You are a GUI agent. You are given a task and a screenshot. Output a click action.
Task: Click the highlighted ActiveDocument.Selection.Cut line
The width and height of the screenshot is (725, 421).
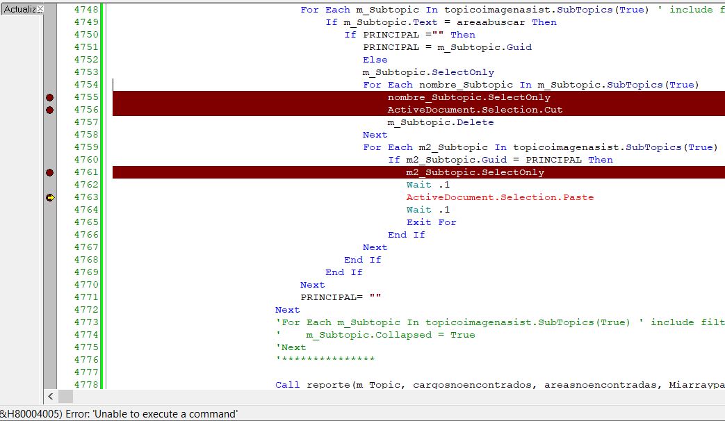click(475, 110)
